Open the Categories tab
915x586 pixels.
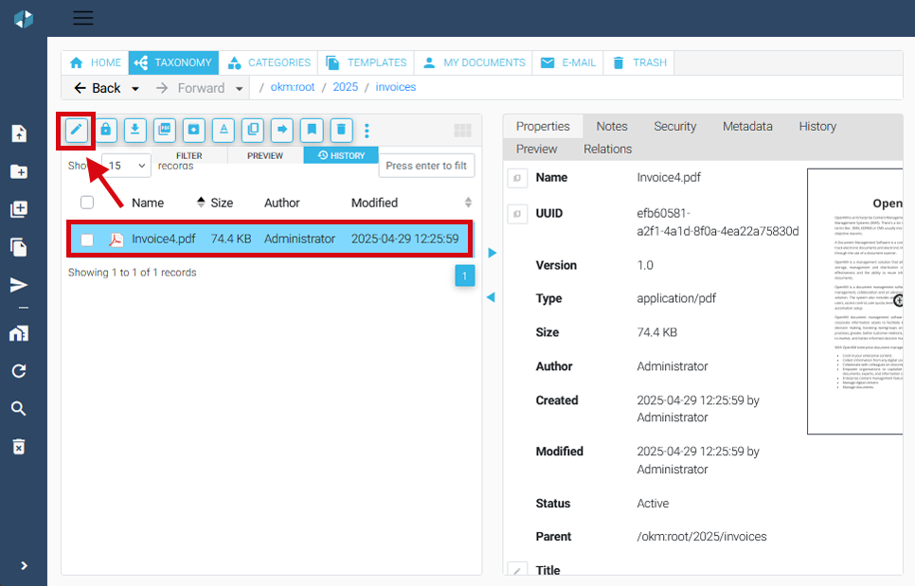click(x=269, y=62)
